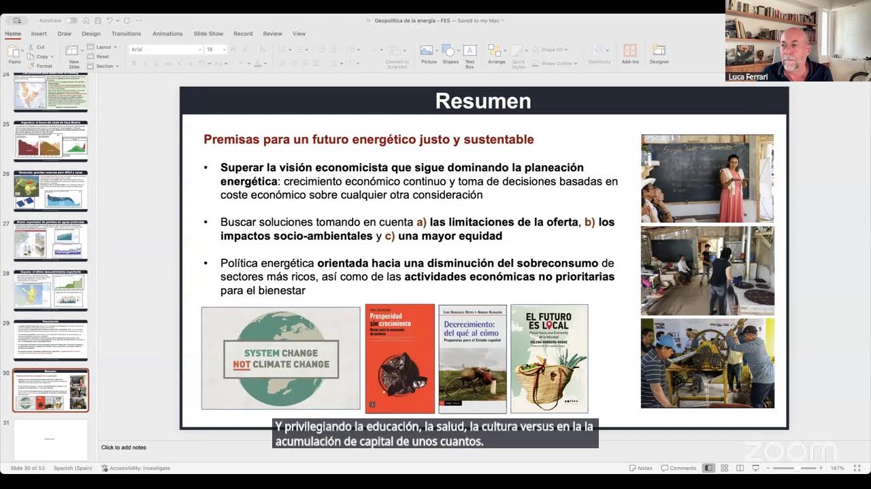Click the Paste clipboard icon

click(14, 51)
